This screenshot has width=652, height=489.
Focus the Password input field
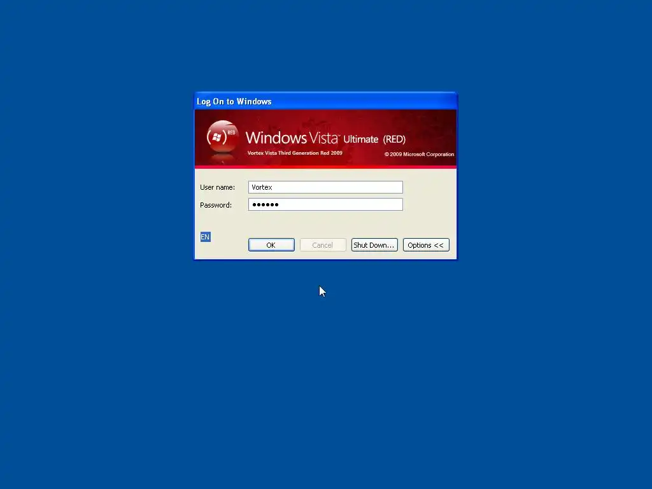pos(325,204)
